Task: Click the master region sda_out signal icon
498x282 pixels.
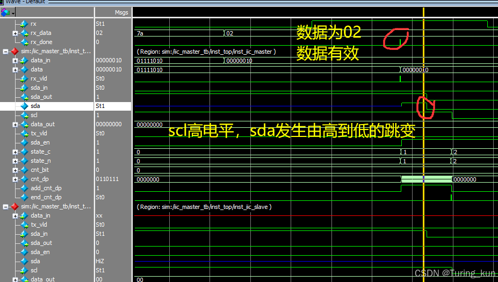Action: pos(24,97)
